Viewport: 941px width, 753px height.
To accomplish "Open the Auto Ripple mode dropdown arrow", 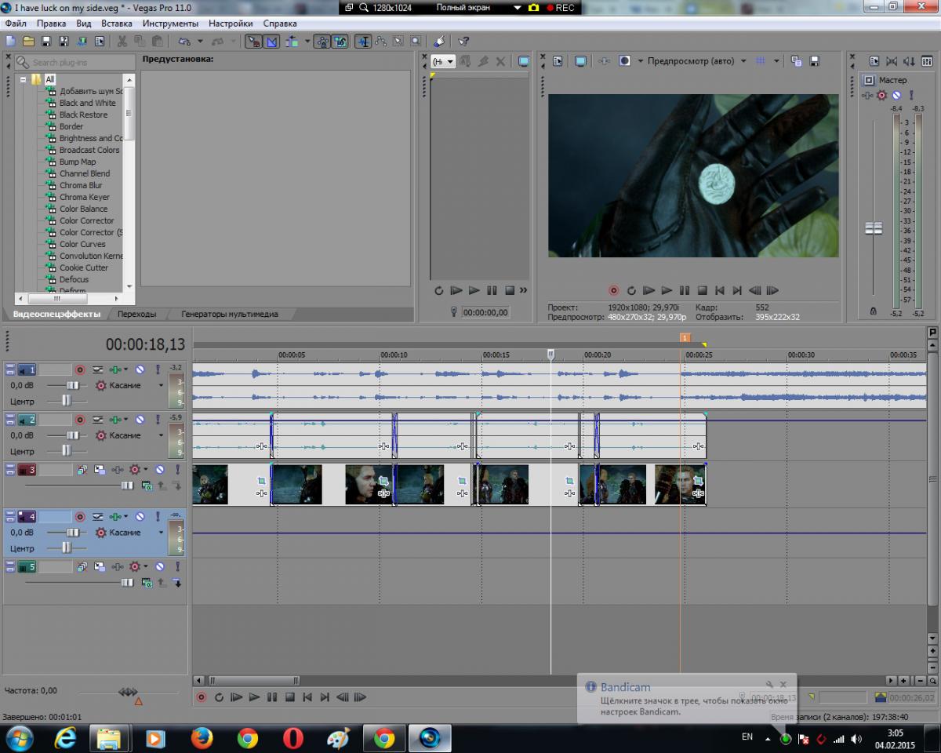I will click(x=307, y=41).
